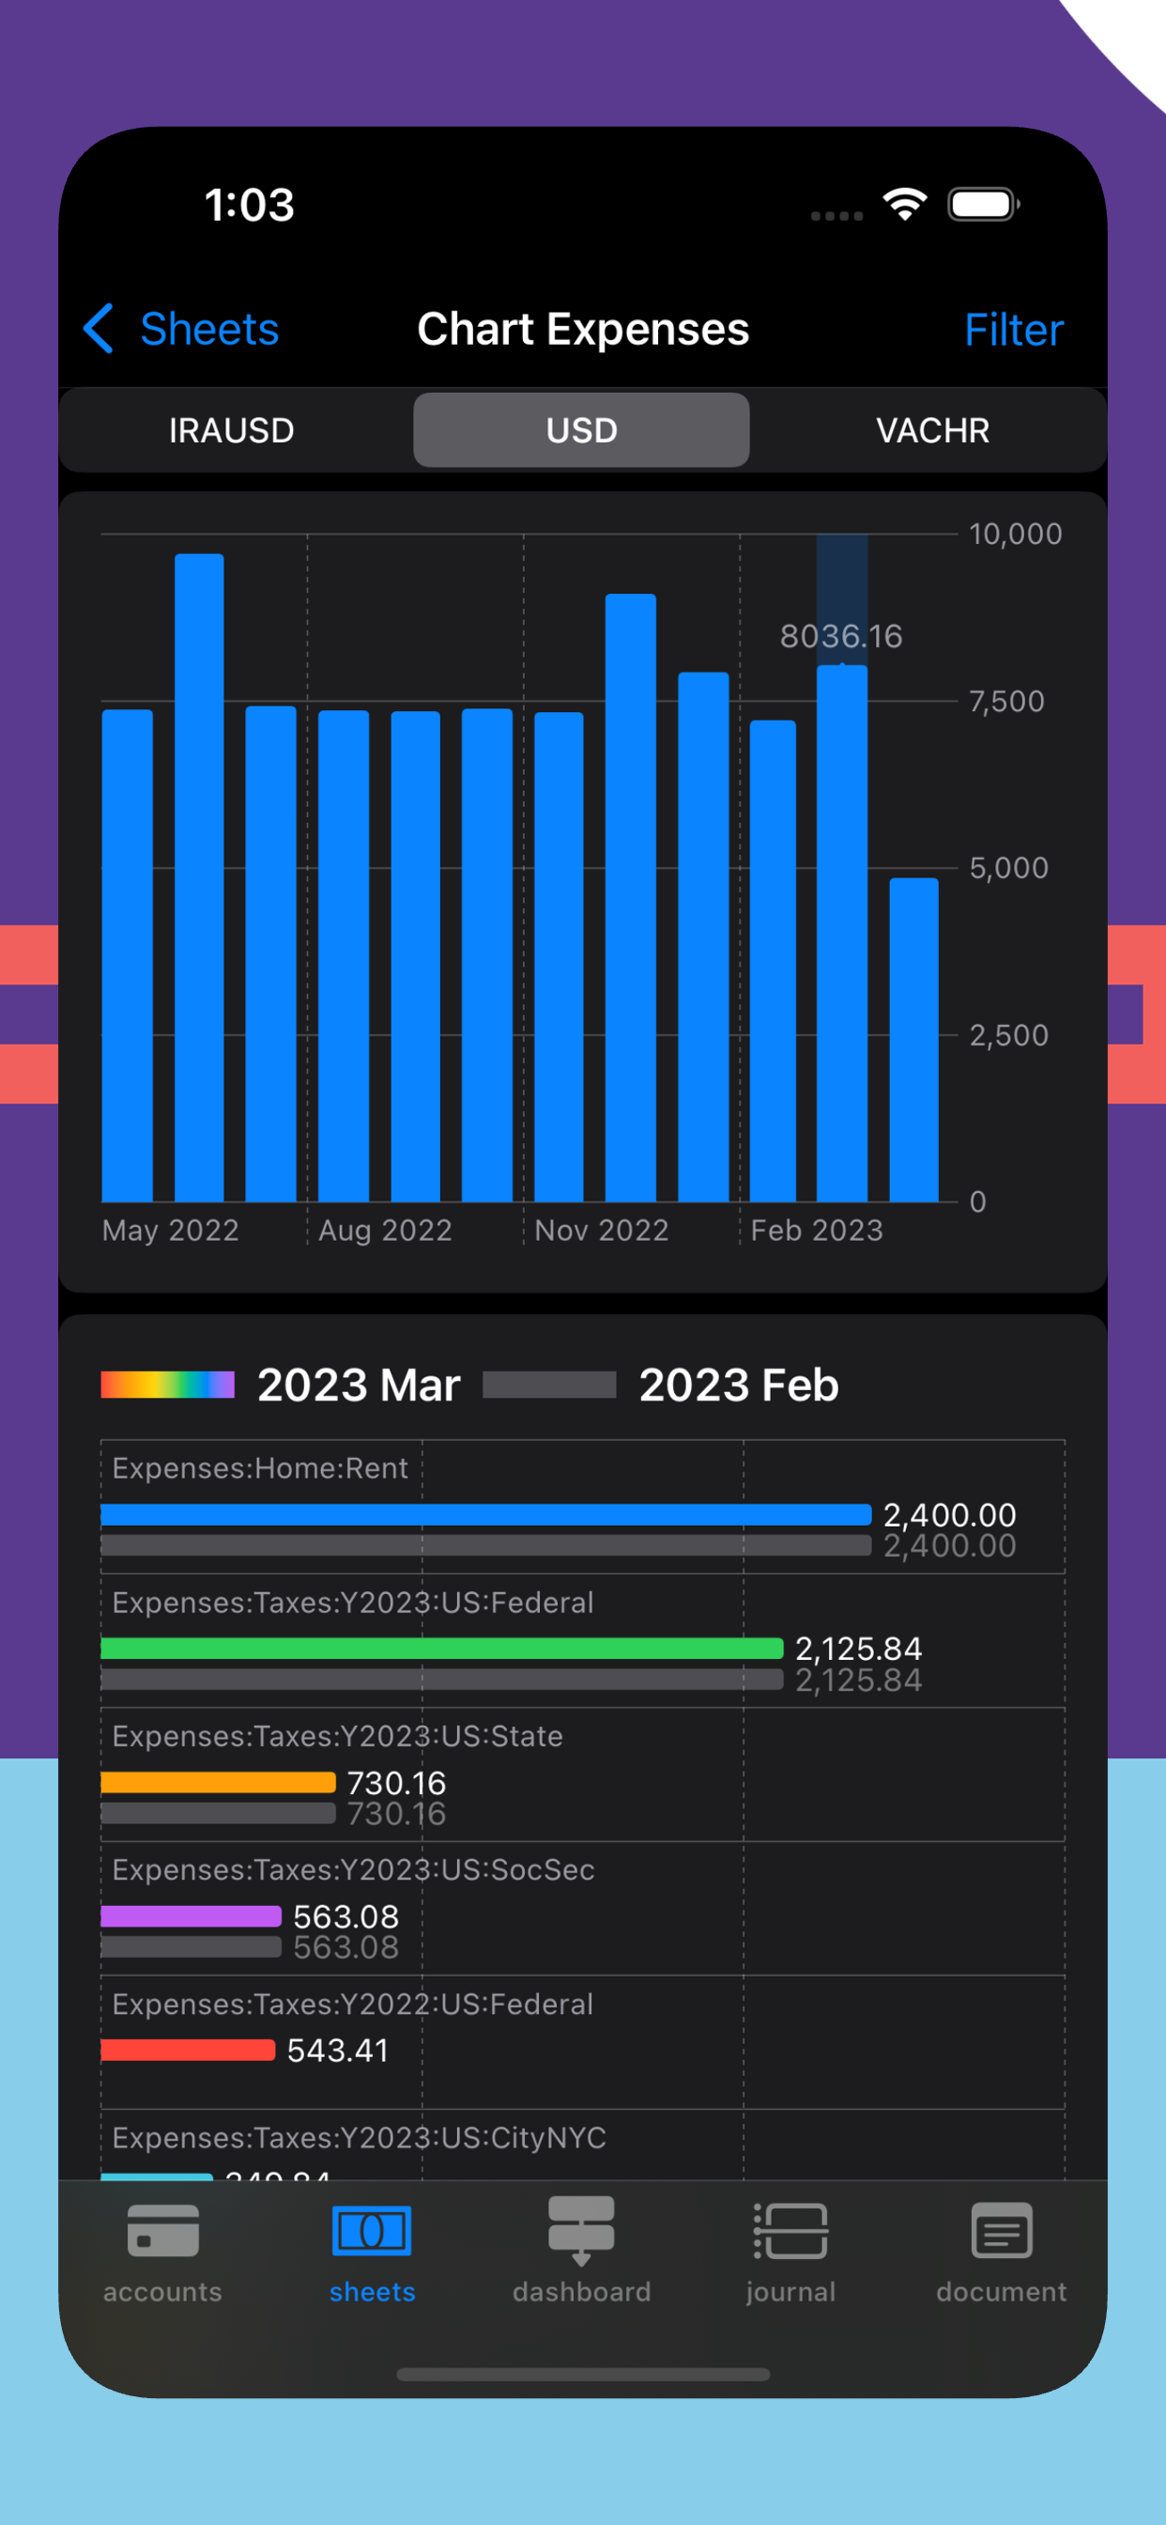Open the Filter options

click(x=1013, y=331)
